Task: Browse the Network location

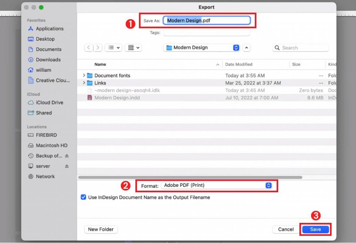Action: click(46, 176)
